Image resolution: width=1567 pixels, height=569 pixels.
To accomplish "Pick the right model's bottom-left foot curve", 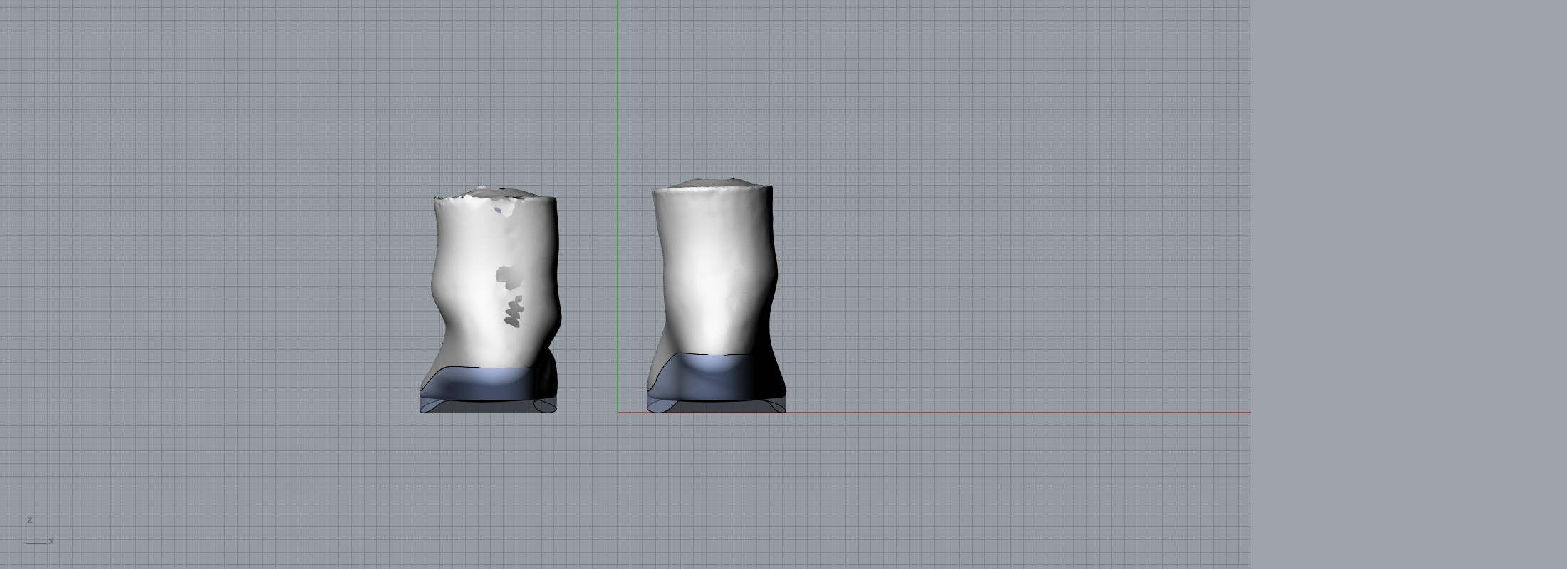I will pos(657,407).
